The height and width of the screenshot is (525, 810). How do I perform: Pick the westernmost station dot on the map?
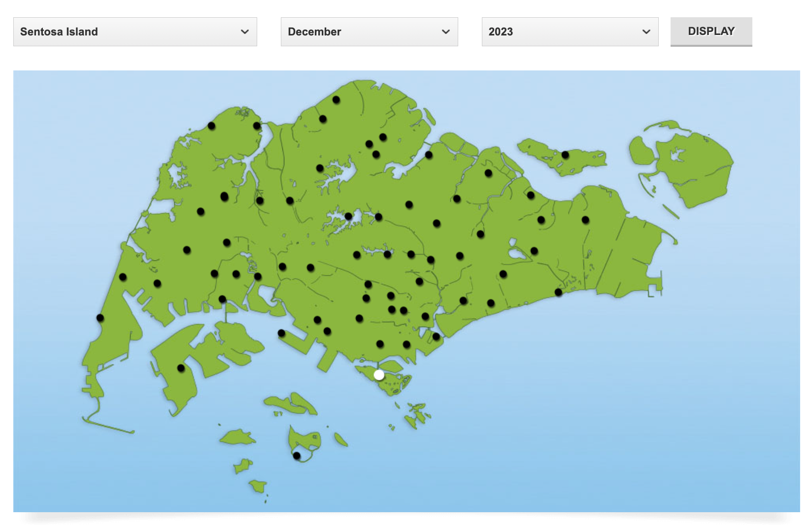(x=100, y=318)
